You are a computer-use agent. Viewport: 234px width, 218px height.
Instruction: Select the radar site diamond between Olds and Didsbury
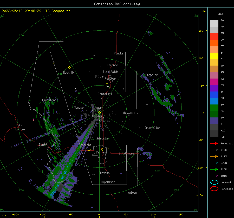click(99, 113)
